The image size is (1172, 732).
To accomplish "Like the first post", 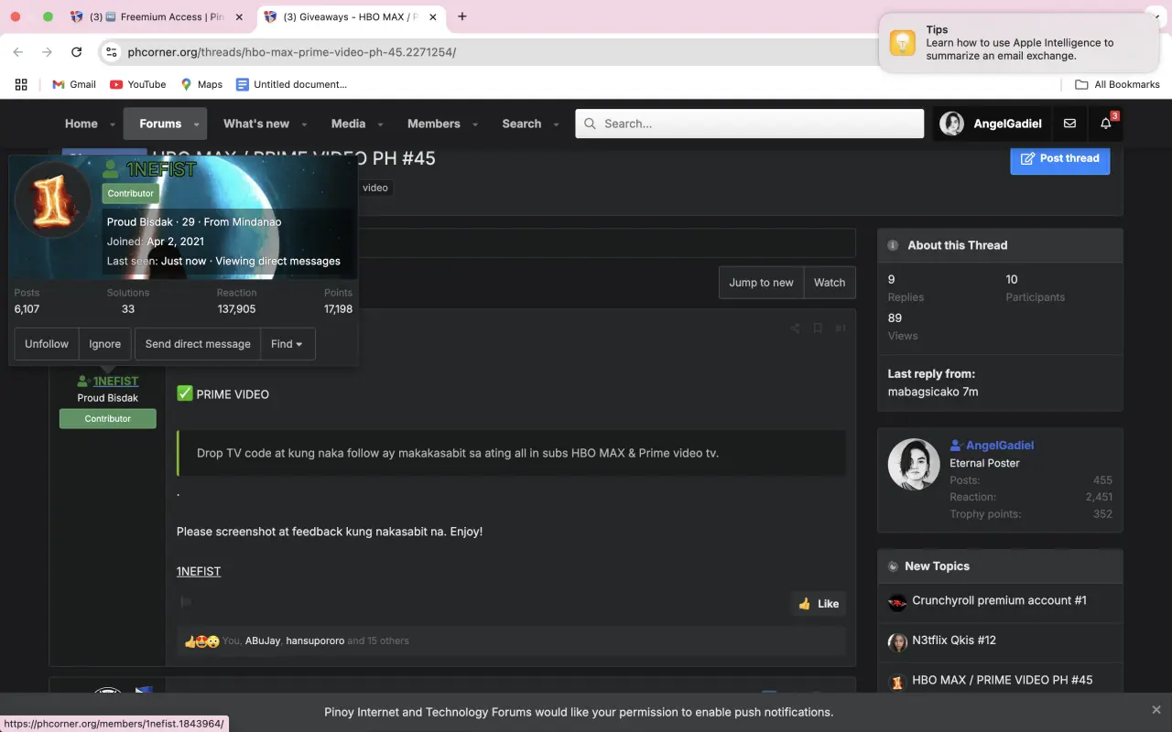I will pyautogui.click(x=819, y=604).
